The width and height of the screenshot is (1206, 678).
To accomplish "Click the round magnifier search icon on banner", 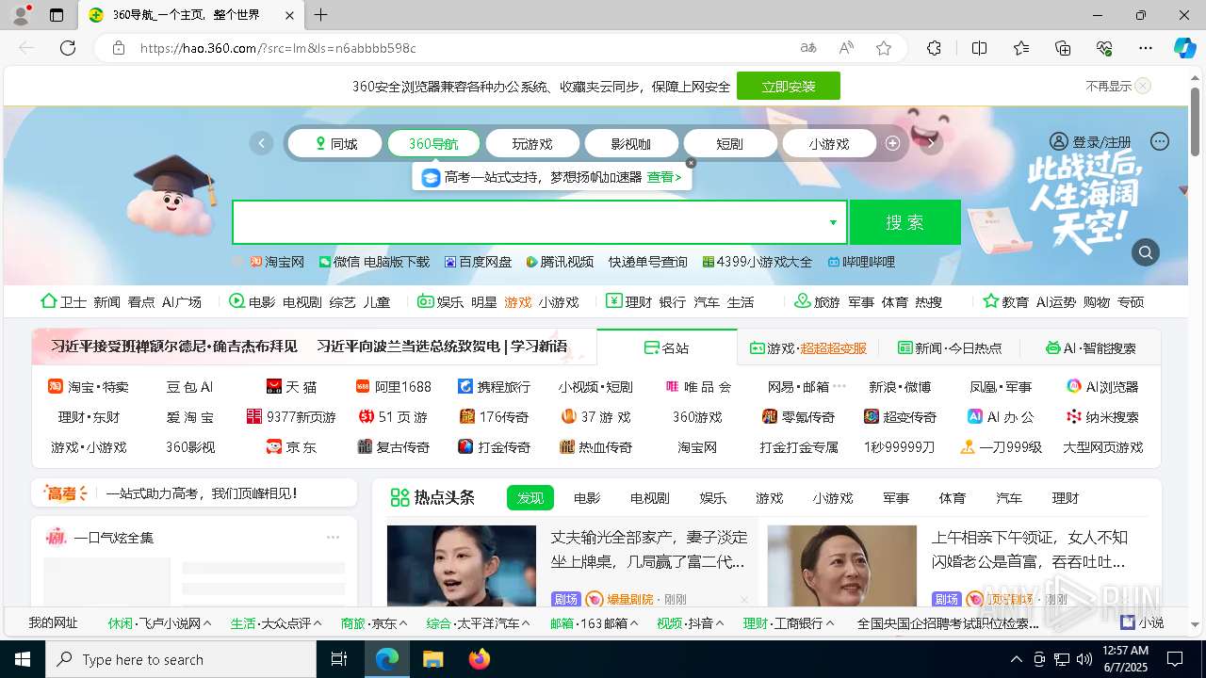I will (x=1146, y=252).
